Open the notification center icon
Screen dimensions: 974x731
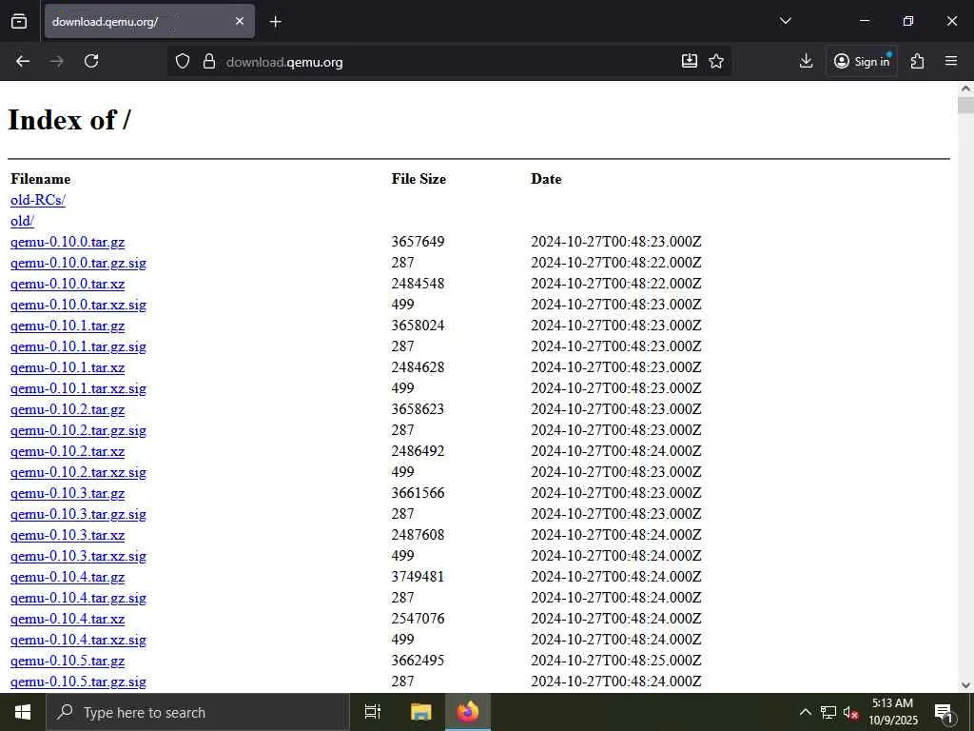click(944, 712)
